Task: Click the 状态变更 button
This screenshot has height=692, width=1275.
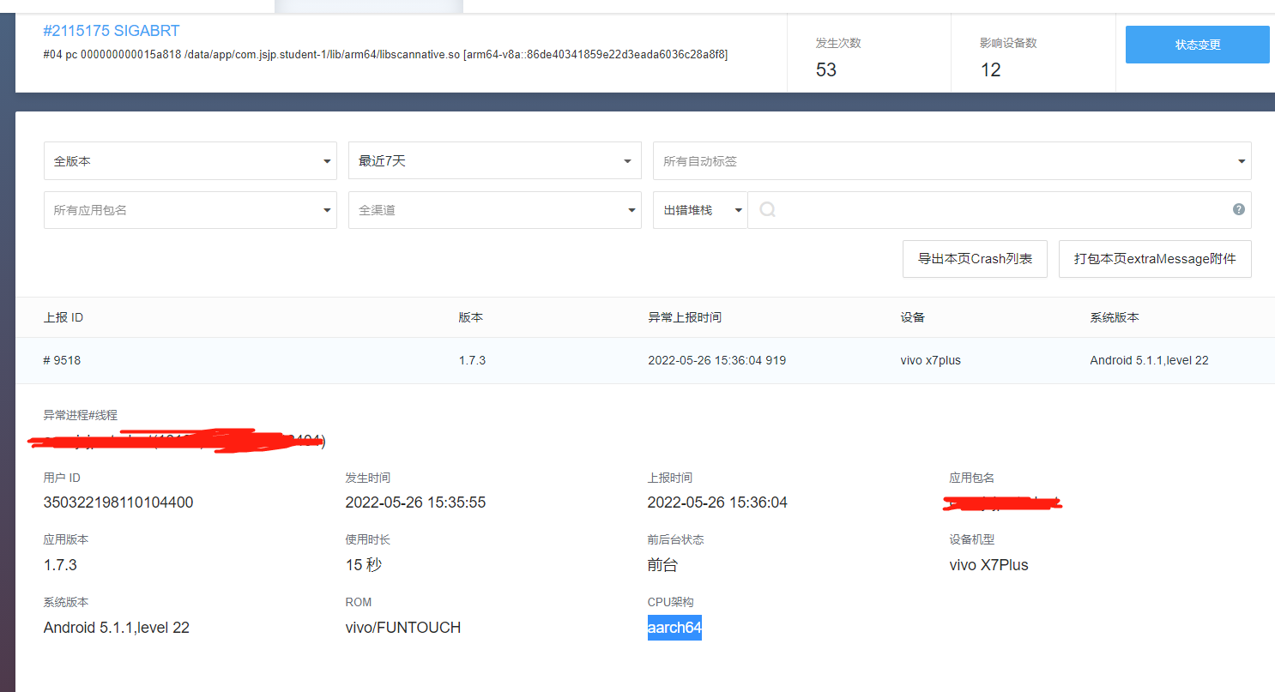Action: click(x=1197, y=45)
